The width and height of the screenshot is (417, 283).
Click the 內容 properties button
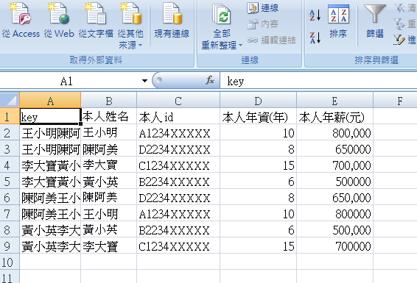click(263, 24)
